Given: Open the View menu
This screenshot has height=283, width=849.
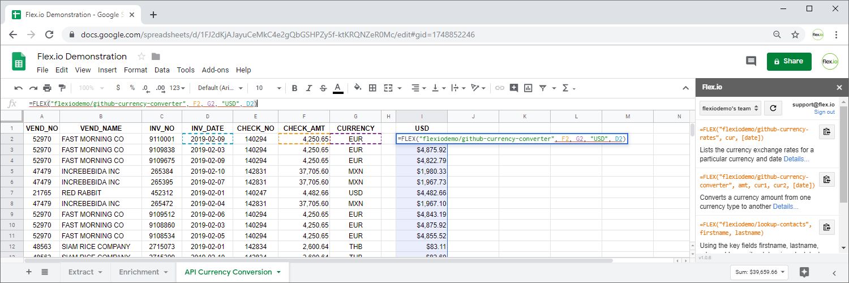Looking at the screenshot, I should coord(83,70).
